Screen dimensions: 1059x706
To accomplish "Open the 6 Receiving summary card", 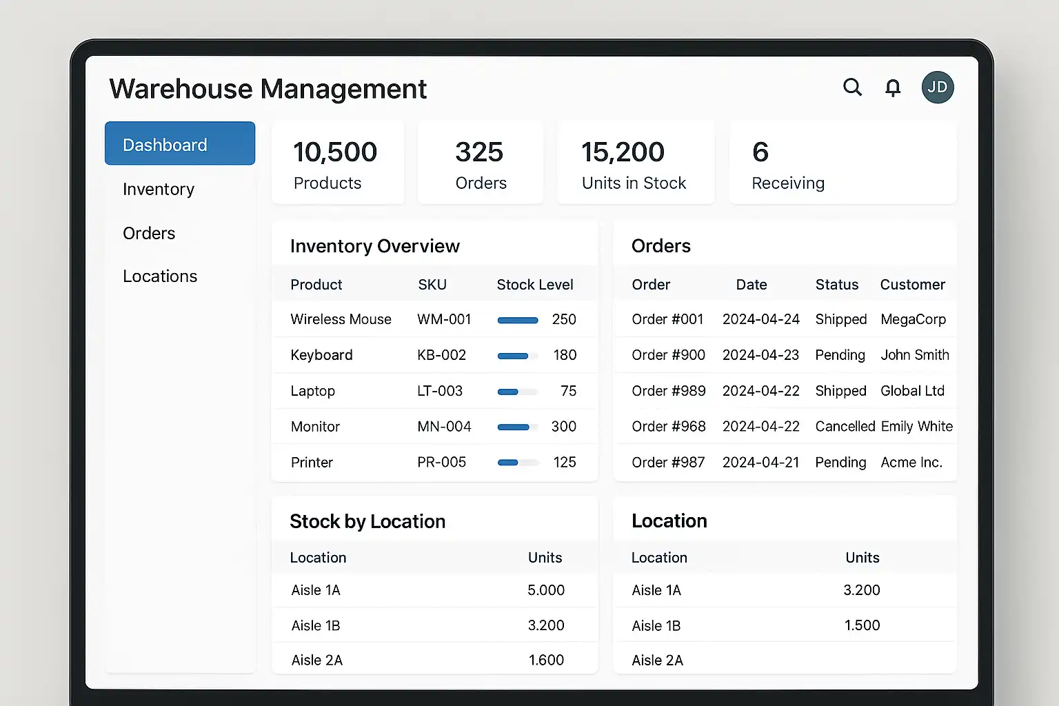I will point(843,163).
